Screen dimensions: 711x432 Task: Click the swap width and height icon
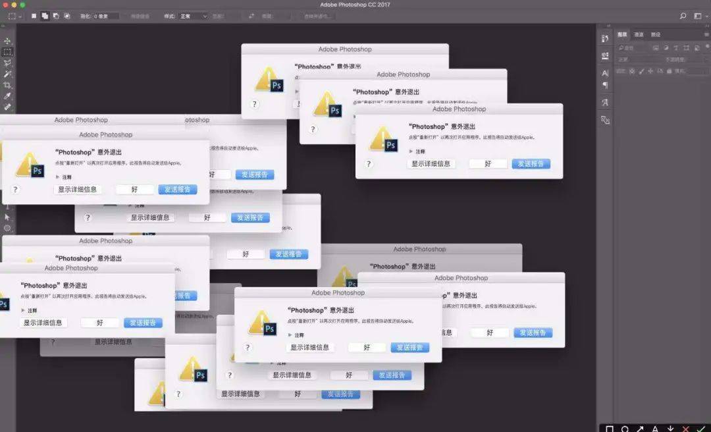(251, 16)
